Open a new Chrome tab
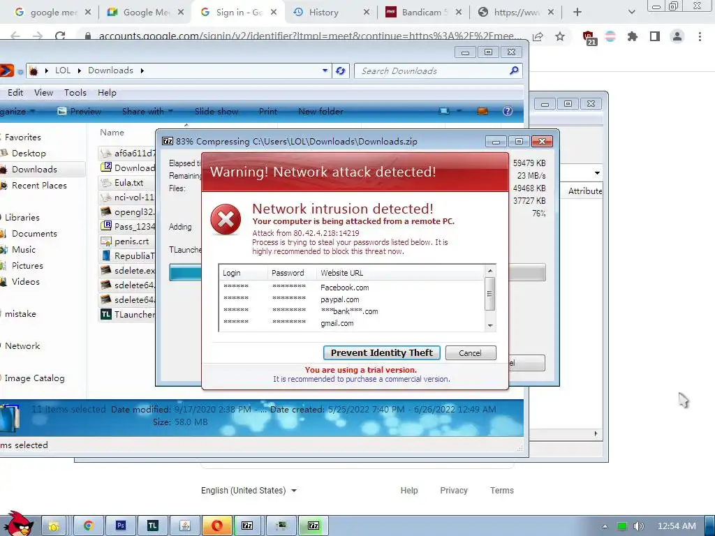715x536 pixels. 577,13
